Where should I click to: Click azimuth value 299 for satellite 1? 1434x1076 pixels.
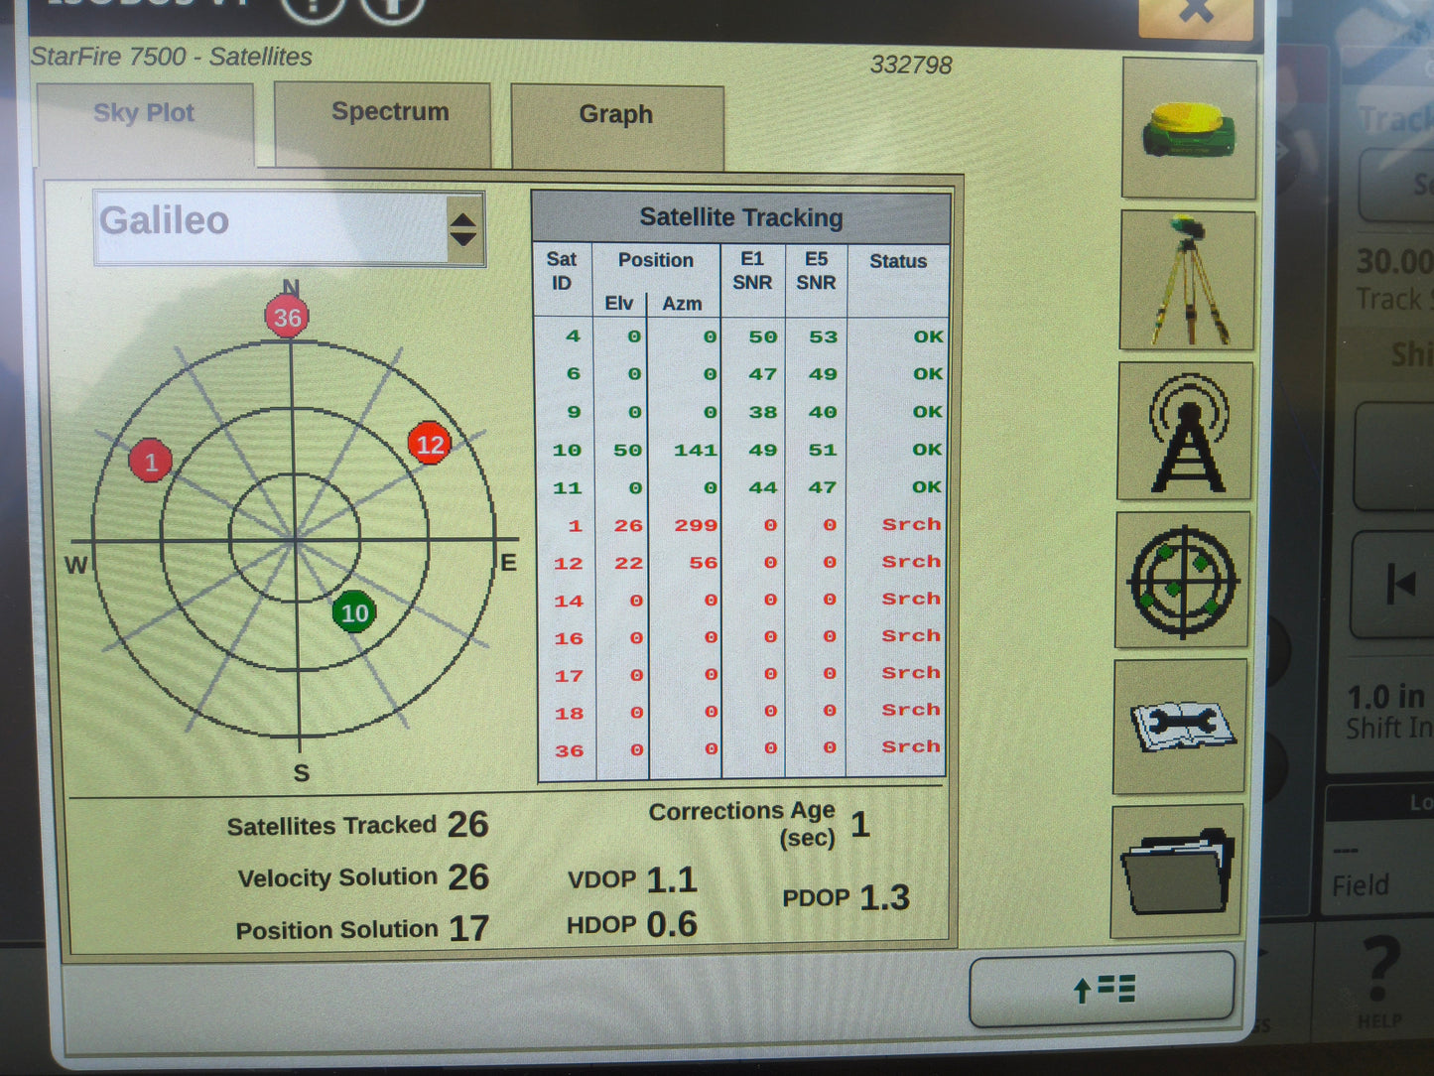[x=696, y=525]
